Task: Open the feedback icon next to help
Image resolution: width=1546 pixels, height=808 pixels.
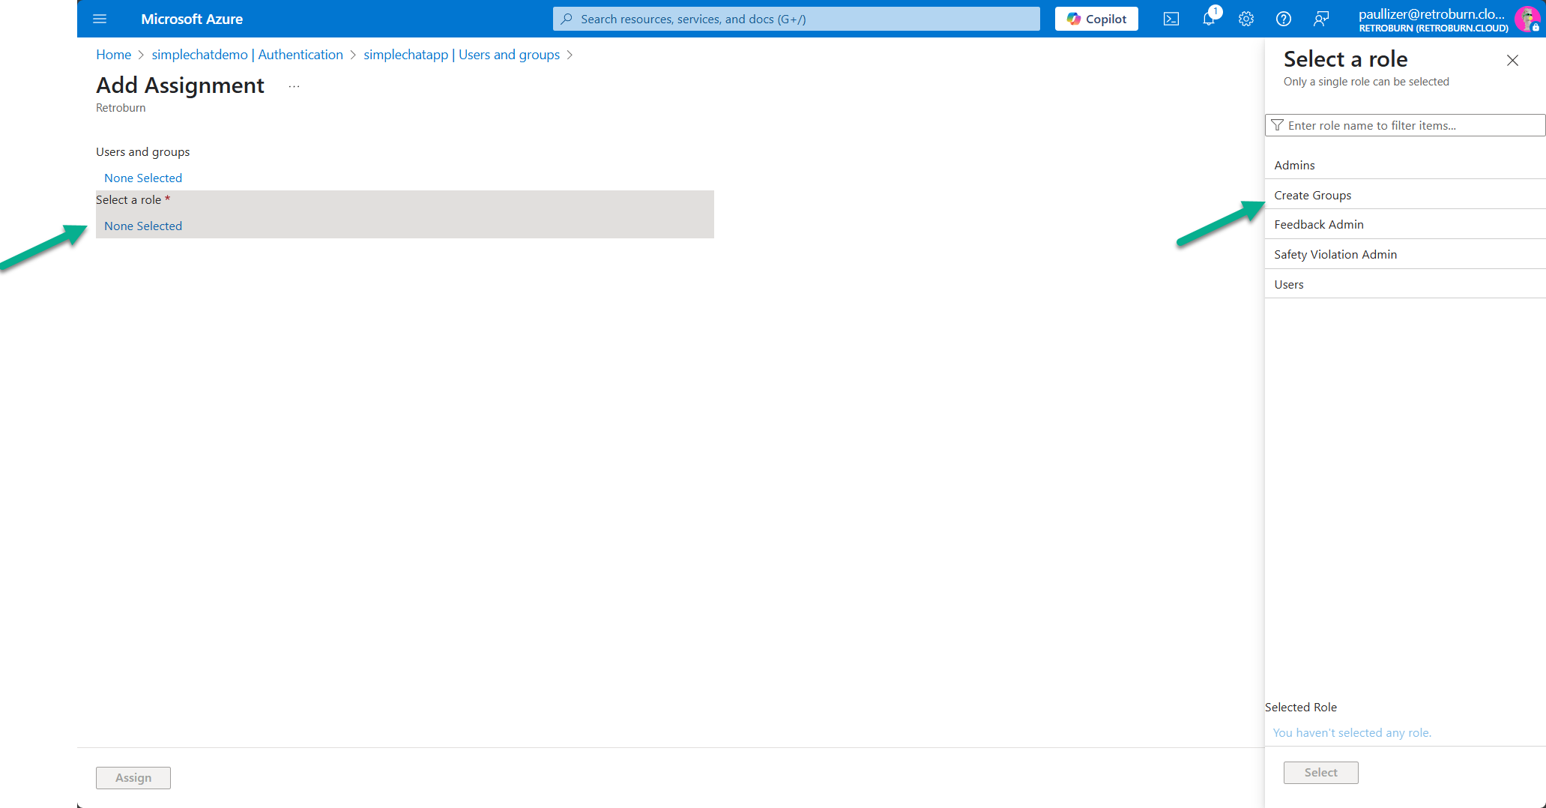Action: 1321,19
